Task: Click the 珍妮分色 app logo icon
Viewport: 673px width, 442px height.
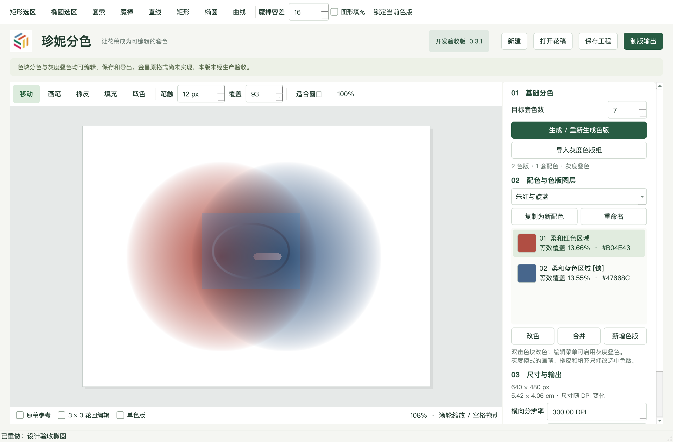Action: click(21, 41)
